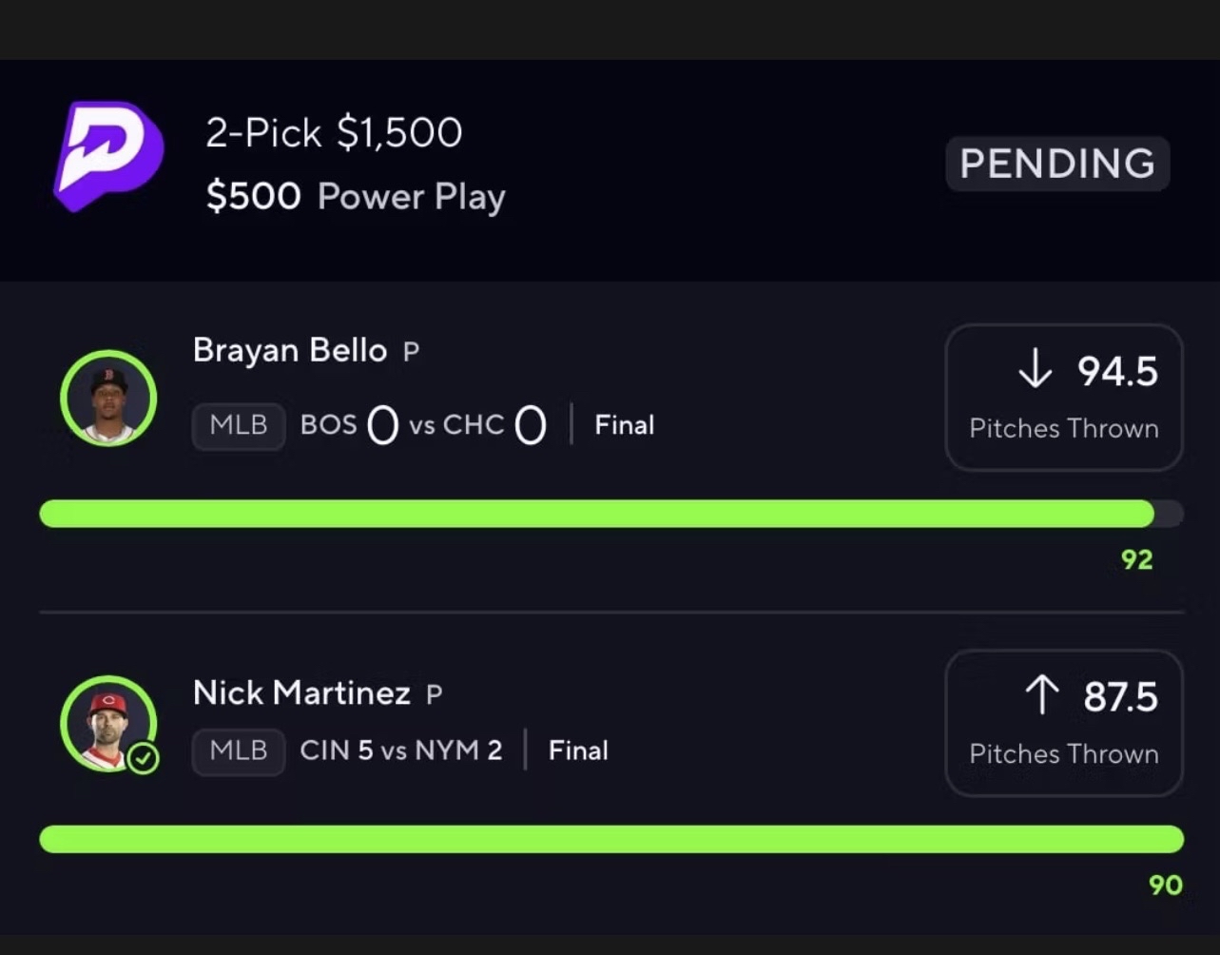Open the 87.5 Pitches Thrown pick box
The image size is (1220, 955).
click(1063, 723)
